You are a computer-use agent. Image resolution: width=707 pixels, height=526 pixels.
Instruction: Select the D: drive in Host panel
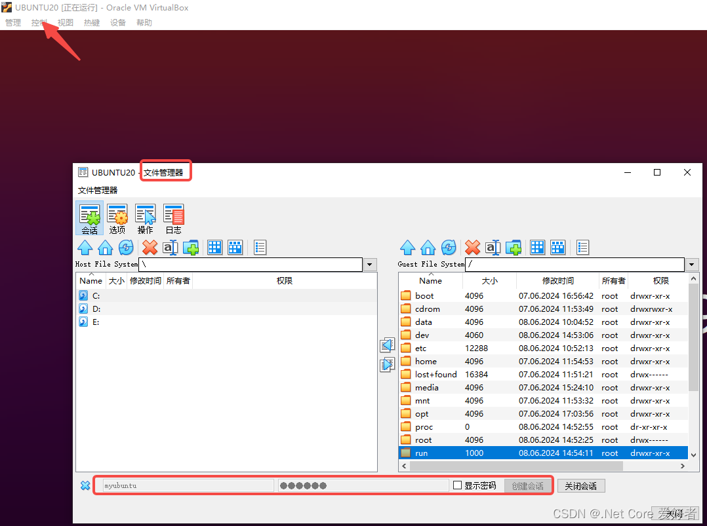(226, 309)
